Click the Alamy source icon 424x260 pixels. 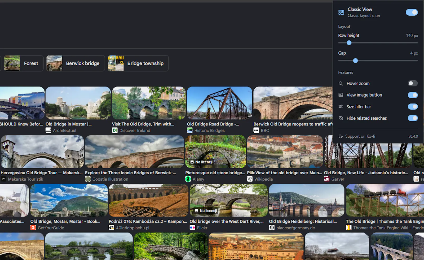click(x=188, y=179)
